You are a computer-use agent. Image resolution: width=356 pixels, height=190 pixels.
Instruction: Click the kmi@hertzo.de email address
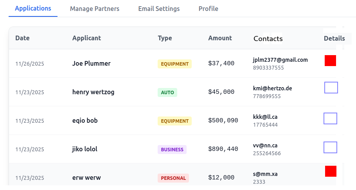pos(272,88)
